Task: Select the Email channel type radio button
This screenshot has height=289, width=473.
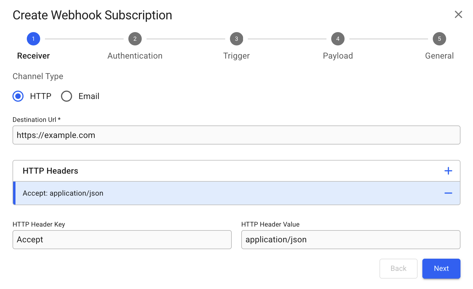Action: 66,96
